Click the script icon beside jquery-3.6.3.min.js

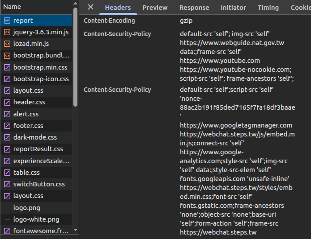[7, 32]
